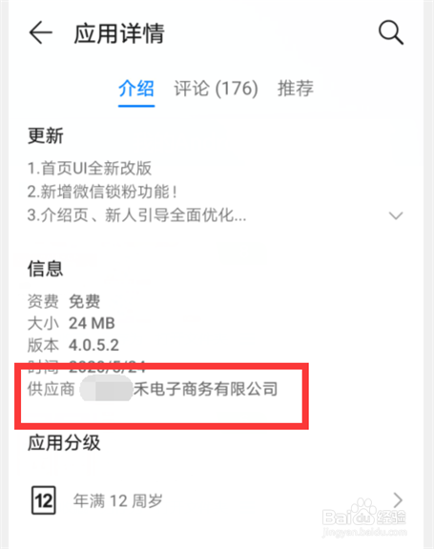Select first update note 首页UI全新改版
The height and width of the screenshot is (549, 434).
90,168
